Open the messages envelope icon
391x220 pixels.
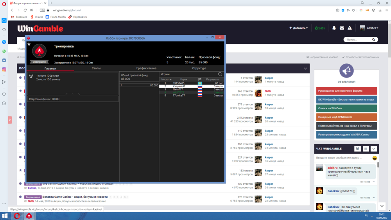tap(342, 28)
